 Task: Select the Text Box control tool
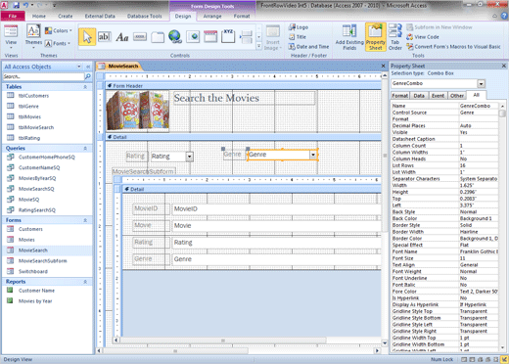pos(105,37)
